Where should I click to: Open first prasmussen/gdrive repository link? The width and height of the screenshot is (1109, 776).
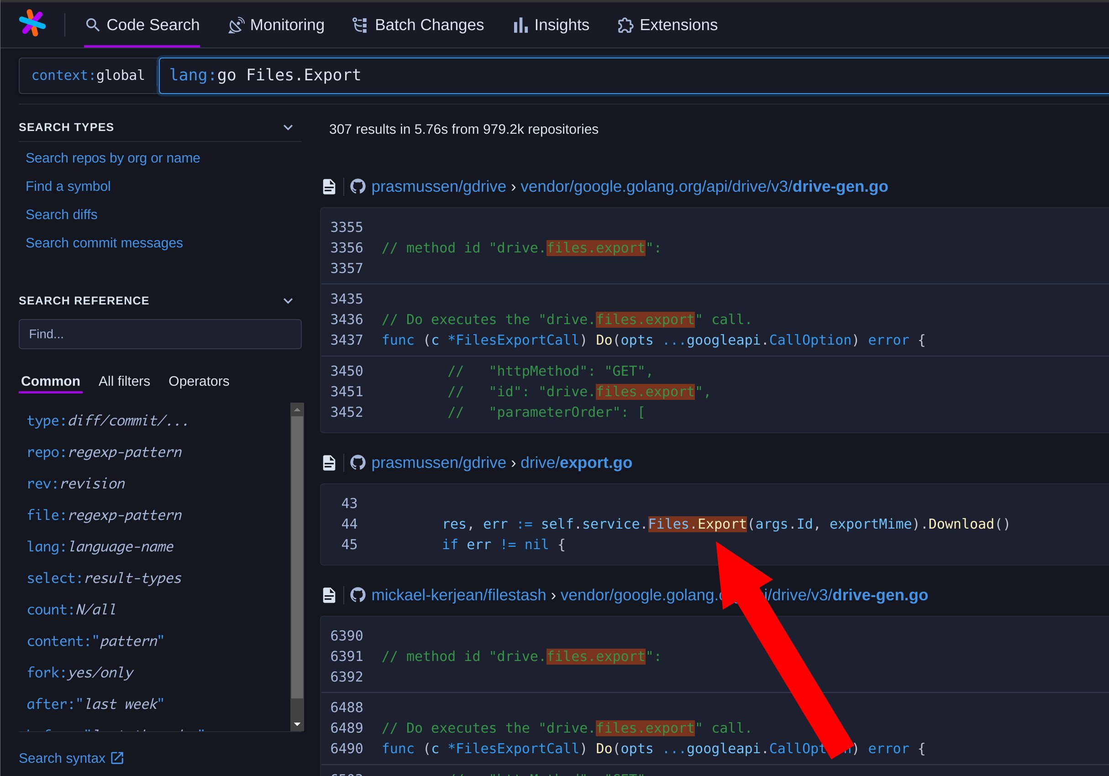(439, 186)
